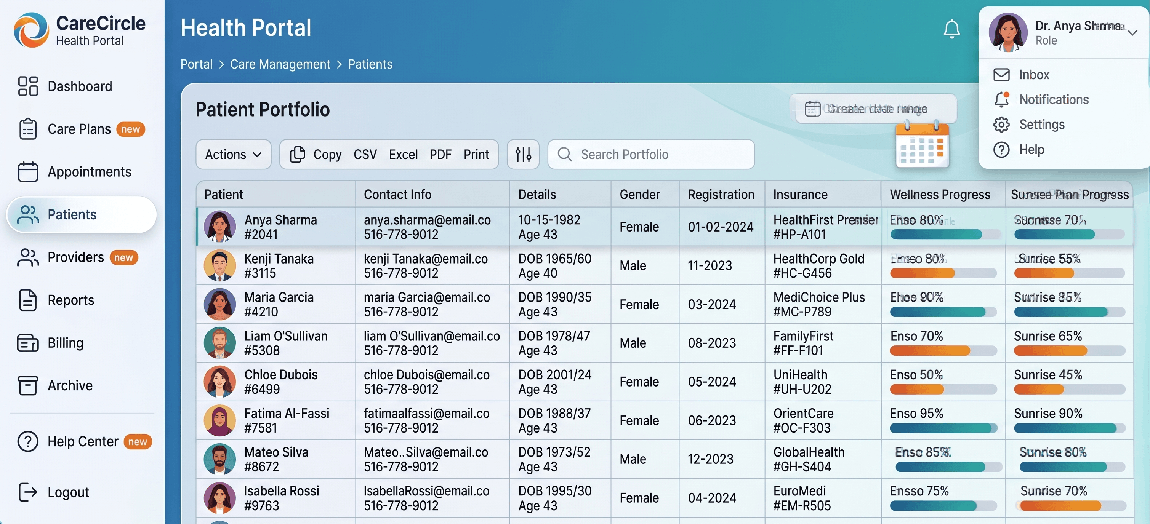Open Archive using its box icon
1150x524 pixels.
28,386
